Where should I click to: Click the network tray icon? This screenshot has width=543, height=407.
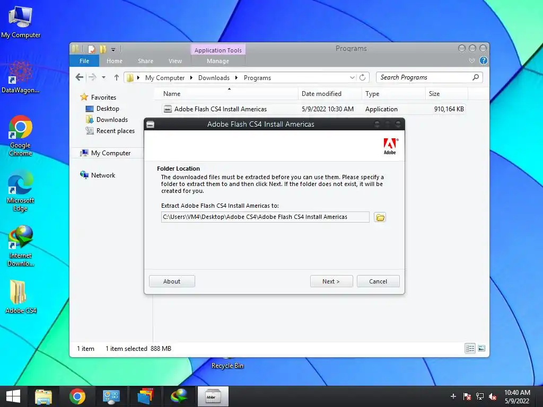click(x=479, y=396)
